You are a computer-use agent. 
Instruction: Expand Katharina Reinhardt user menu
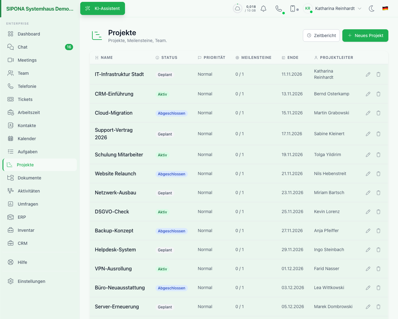point(332,8)
